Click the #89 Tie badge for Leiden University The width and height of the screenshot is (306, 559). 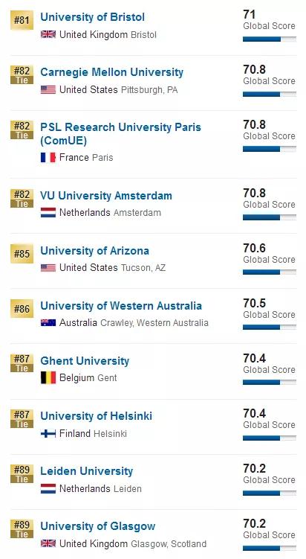22,474
